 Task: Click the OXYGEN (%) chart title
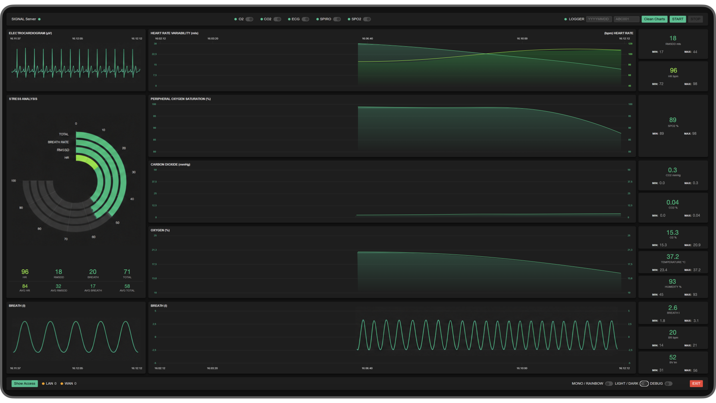point(160,230)
